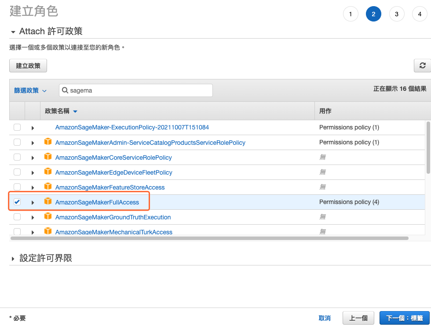Open the AmazonSageMakerMechanicalTurkAccess link
The image size is (431, 326).
tap(114, 232)
